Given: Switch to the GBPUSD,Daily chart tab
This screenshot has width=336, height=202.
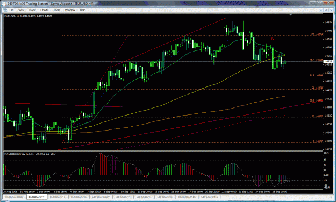Looking at the screenshot, I should 101,197.
